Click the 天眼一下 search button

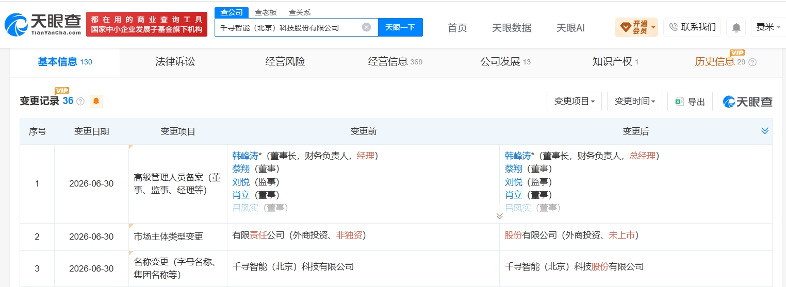coord(400,27)
